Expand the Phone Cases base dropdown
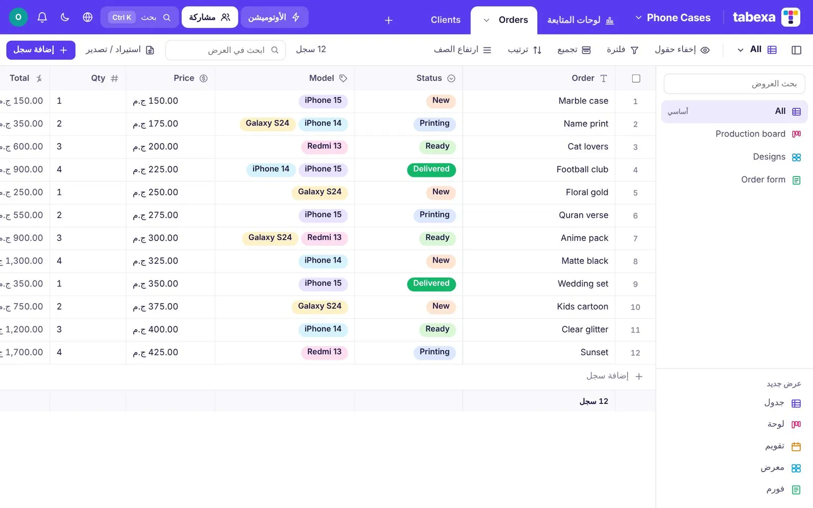 coord(639,18)
